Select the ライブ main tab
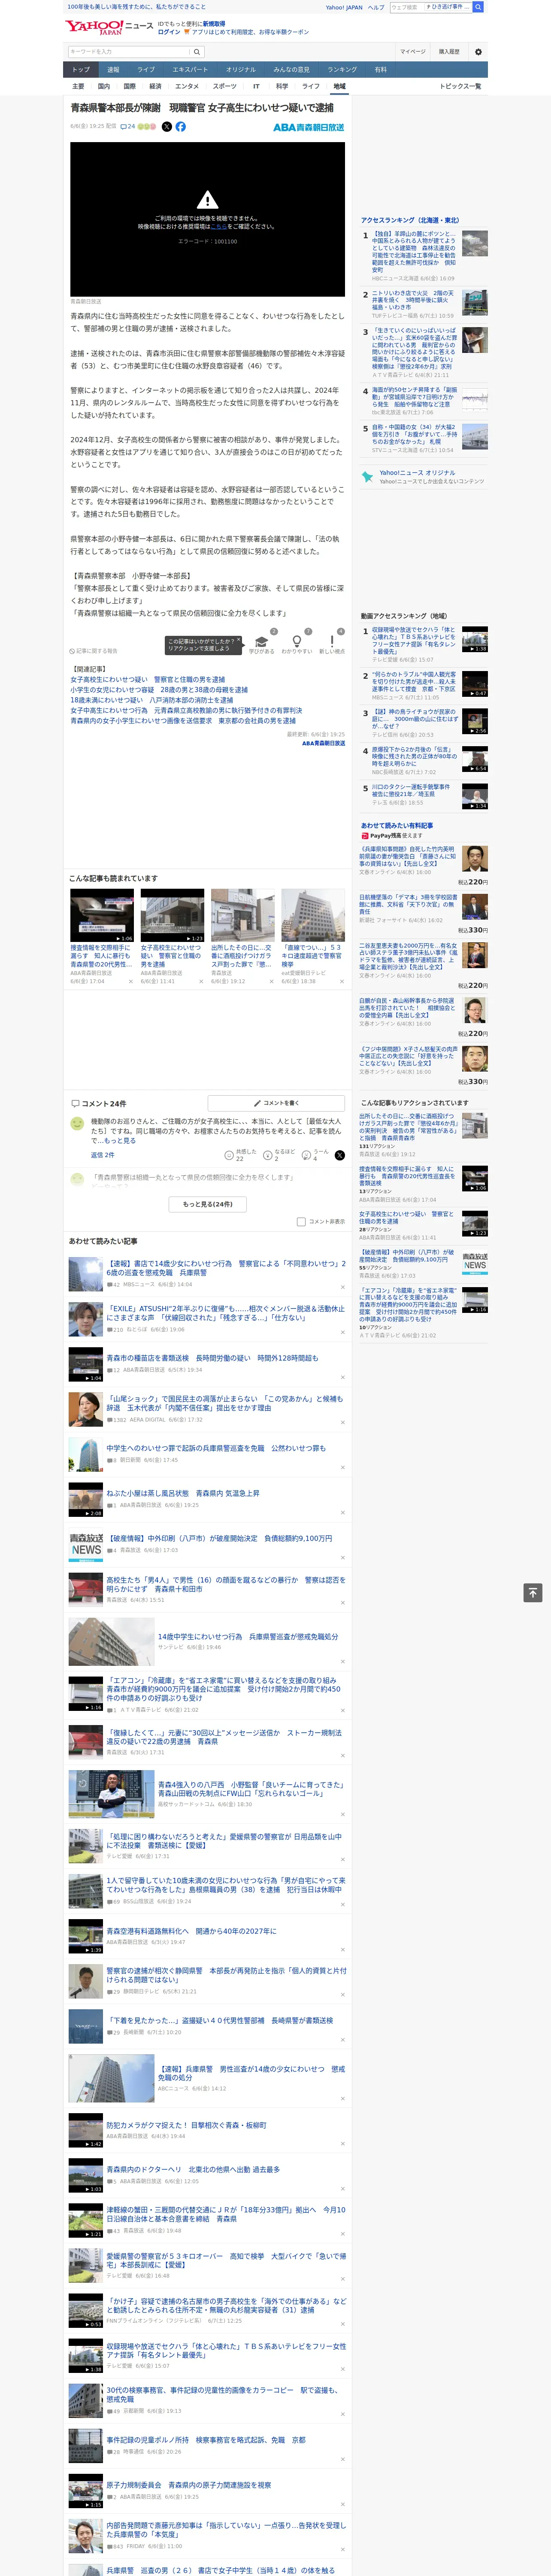Screen dimensions: 551x2576 pyautogui.click(x=146, y=70)
